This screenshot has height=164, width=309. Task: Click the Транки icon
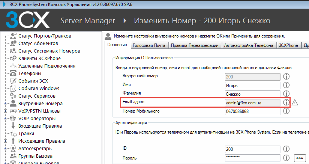coord(13,133)
